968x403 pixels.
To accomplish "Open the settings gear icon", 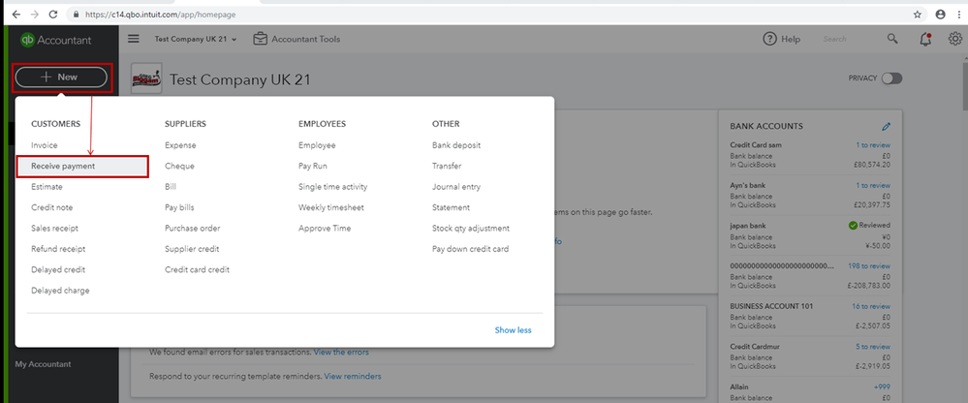I will click(954, 39).
